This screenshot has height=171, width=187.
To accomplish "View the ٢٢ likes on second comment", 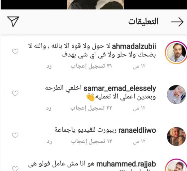I will [91, 108].
